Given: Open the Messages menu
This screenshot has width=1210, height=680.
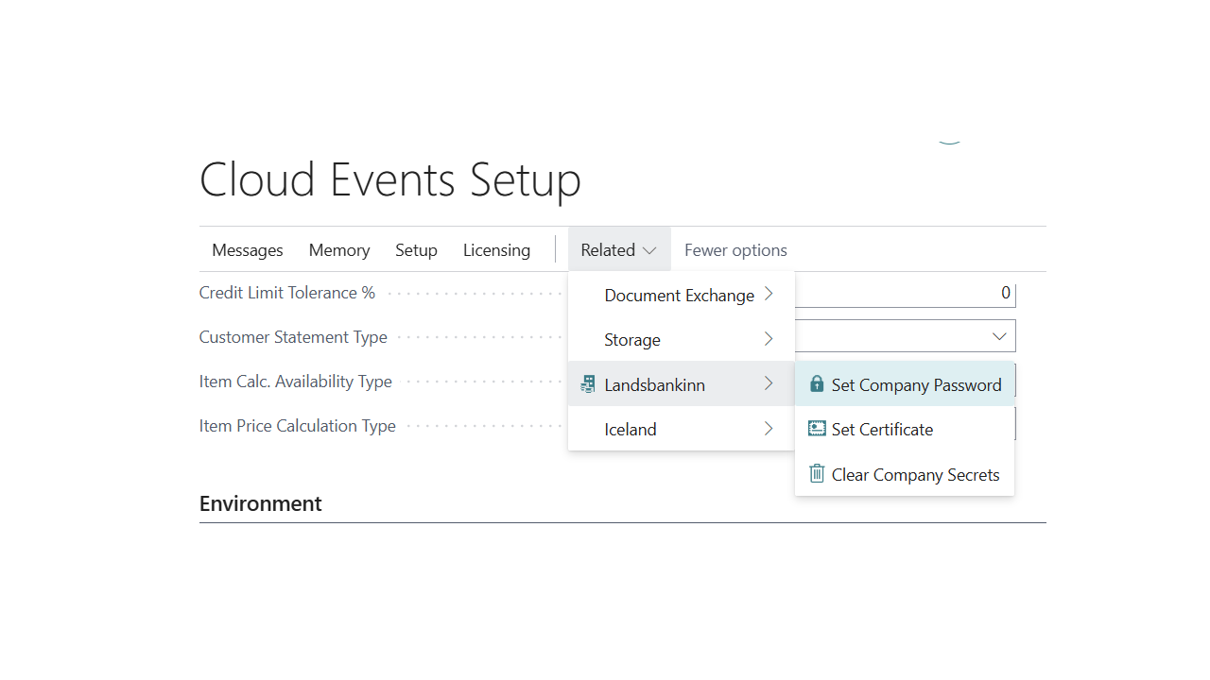Looking at the screenshot, I should (x=248, y=250).
